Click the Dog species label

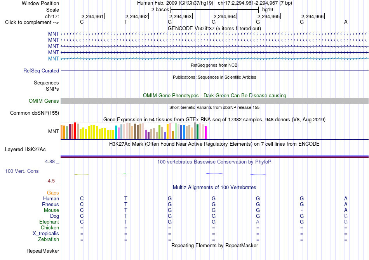(54, 216)
